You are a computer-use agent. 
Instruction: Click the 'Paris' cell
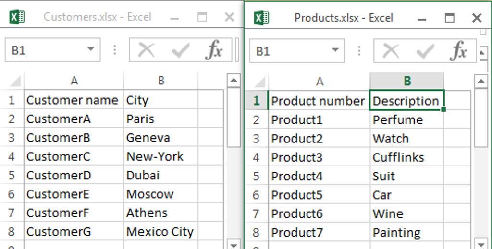click(161, 119)
